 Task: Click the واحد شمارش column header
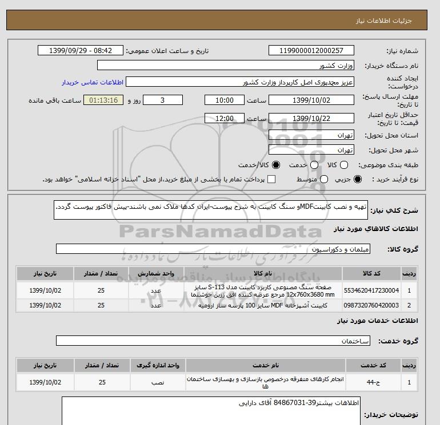(156, 273)
